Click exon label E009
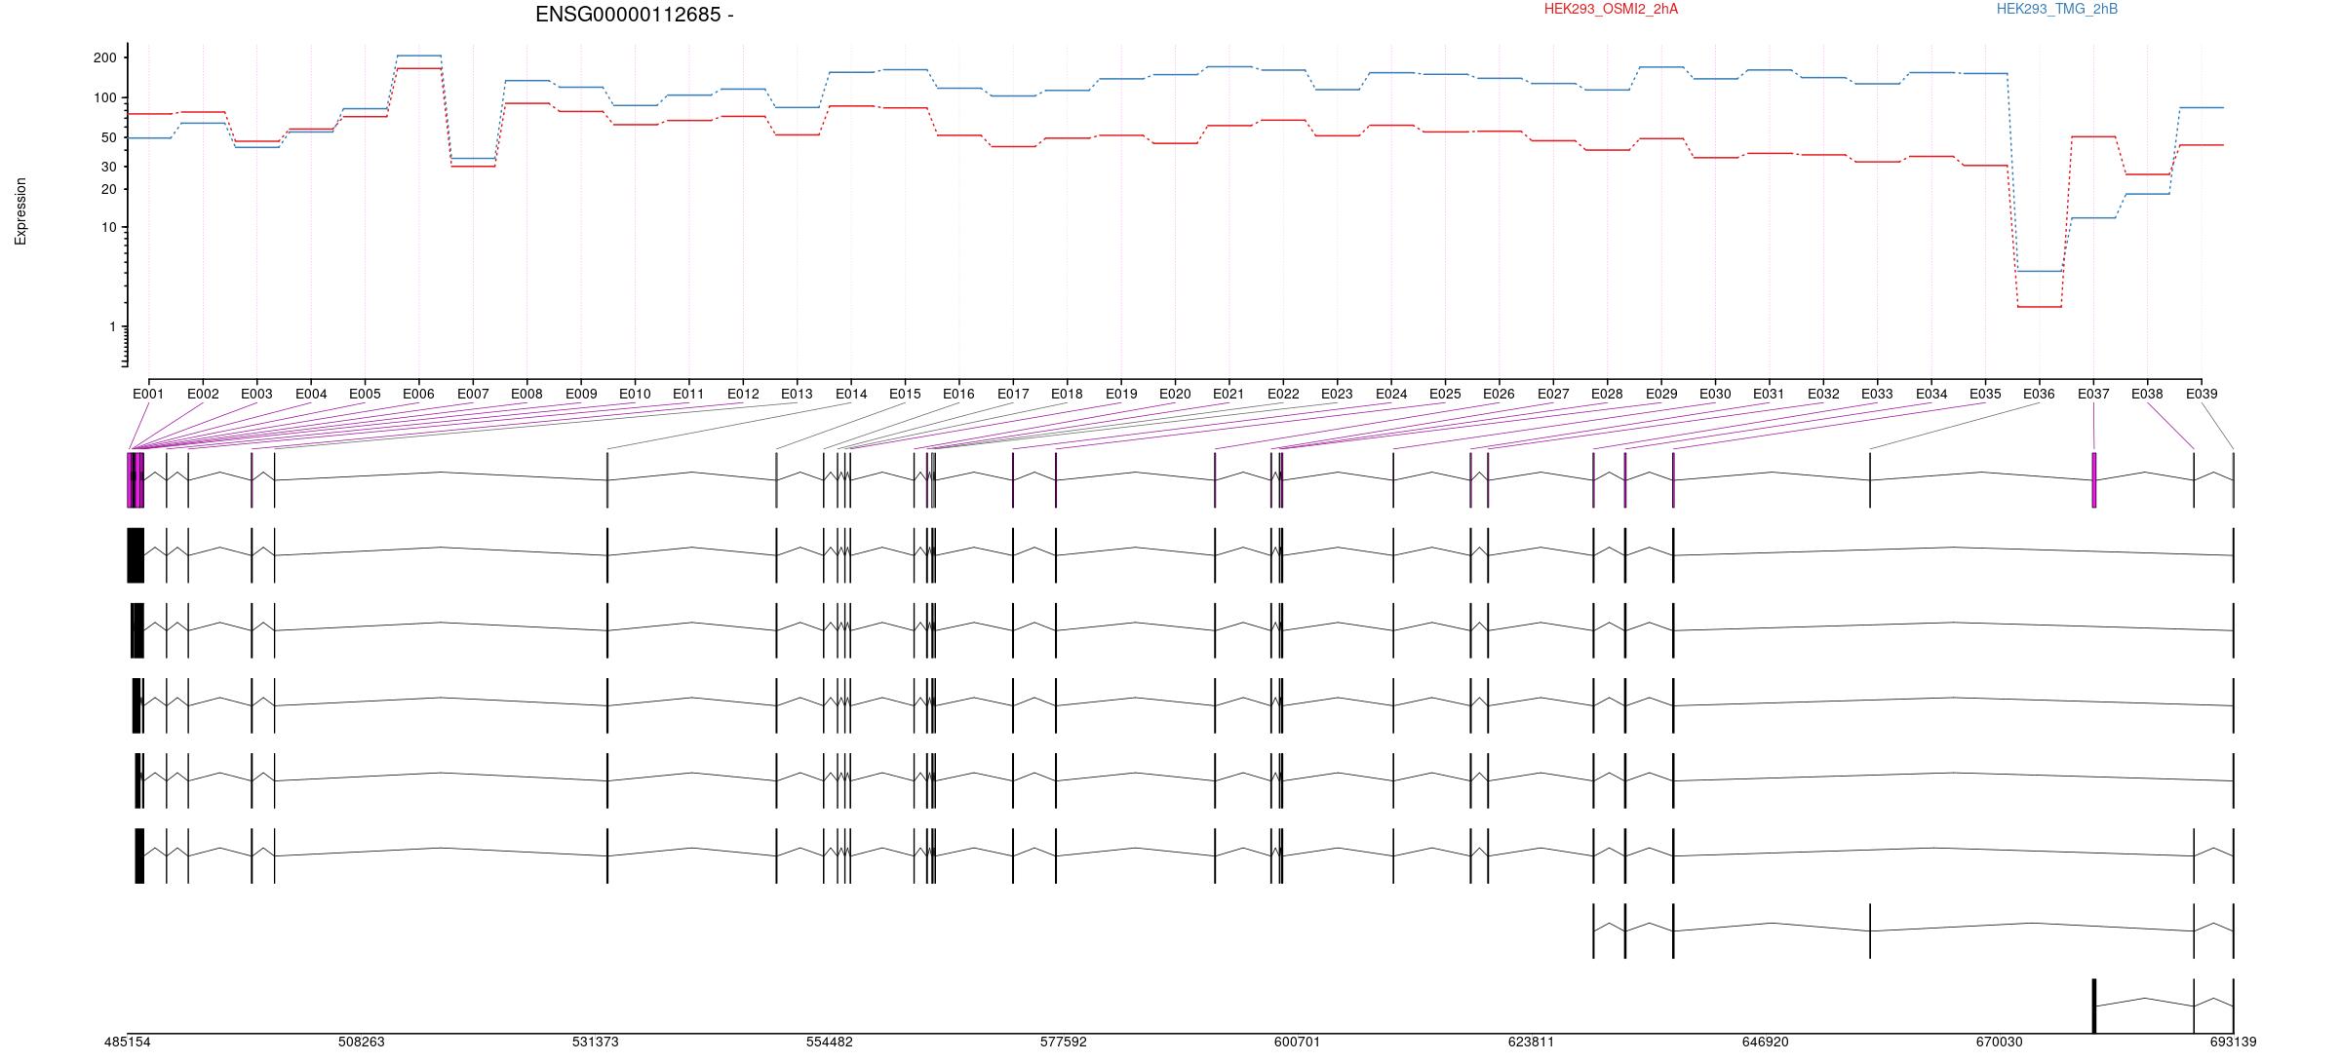The width and height of the screenshot is (2340, 1062). (x=581, y=394)
